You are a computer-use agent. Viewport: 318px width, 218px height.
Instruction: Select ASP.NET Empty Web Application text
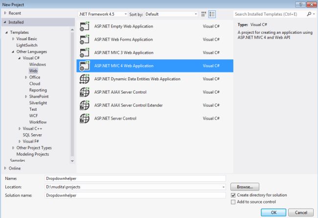(123, 26)
